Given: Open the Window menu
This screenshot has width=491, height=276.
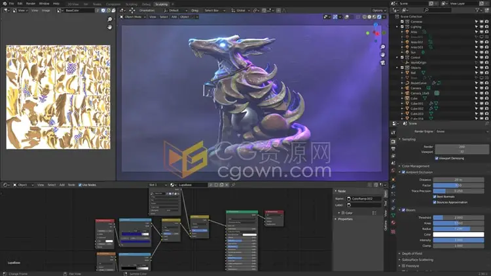Looking at the screenshot, I should (44, 3).
